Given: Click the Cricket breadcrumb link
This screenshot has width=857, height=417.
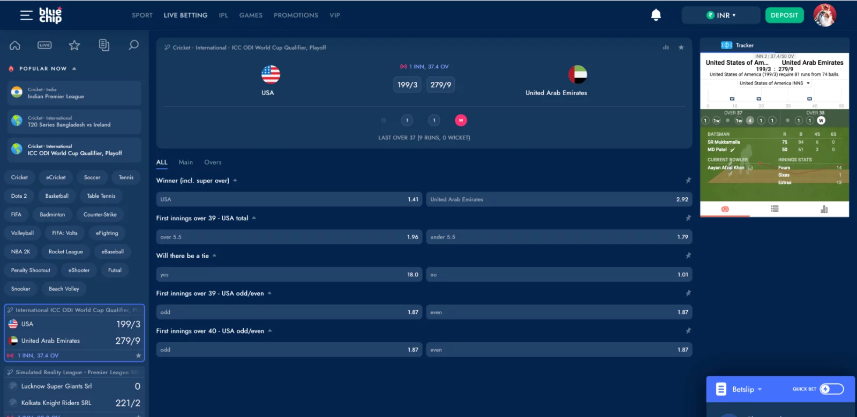Looking at the screenshot, I should pos(182,48).
